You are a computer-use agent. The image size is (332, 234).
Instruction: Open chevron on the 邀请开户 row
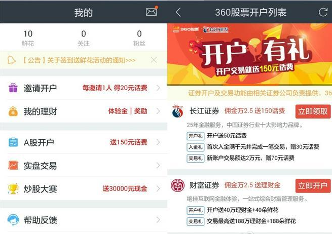(158, 88)
